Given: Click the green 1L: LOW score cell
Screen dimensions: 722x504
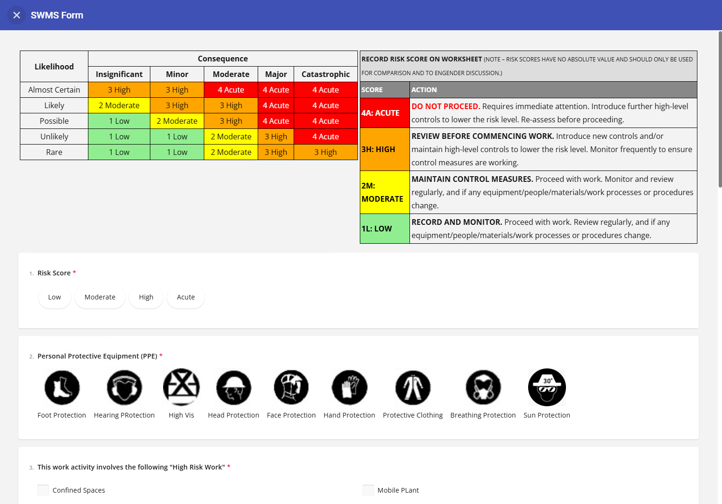Looking at the screenshot, I should point(385,229).
